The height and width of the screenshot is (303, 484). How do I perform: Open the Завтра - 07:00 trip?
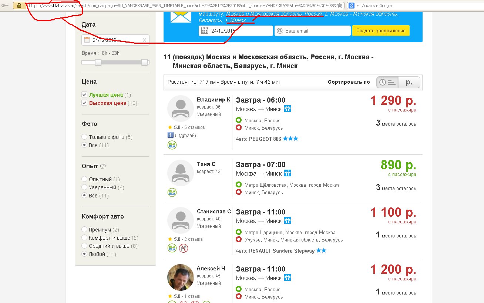coord(261,164)
